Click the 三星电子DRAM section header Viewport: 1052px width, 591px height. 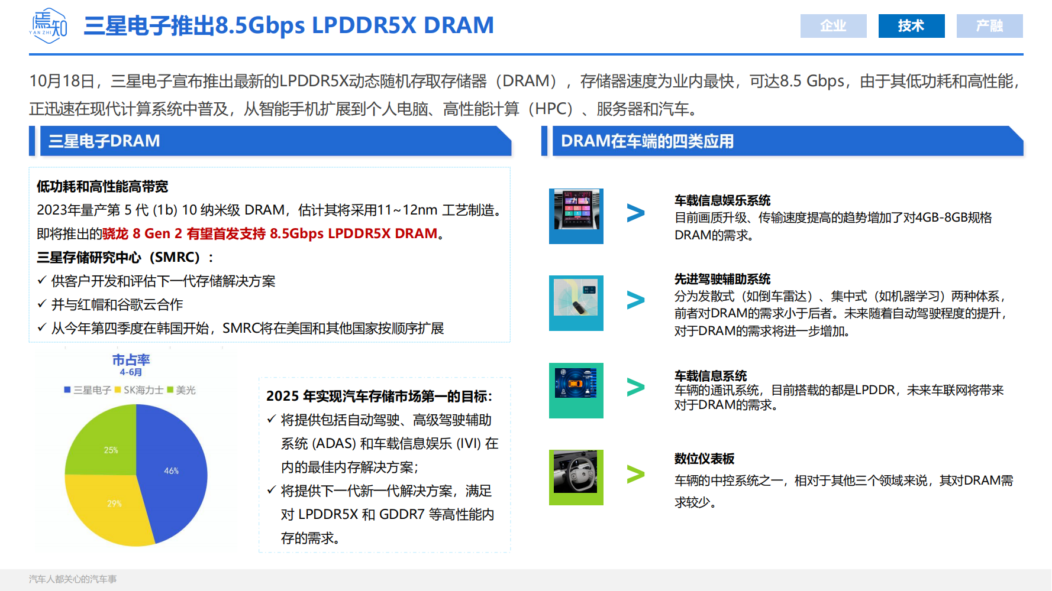[x=276, y=141]
